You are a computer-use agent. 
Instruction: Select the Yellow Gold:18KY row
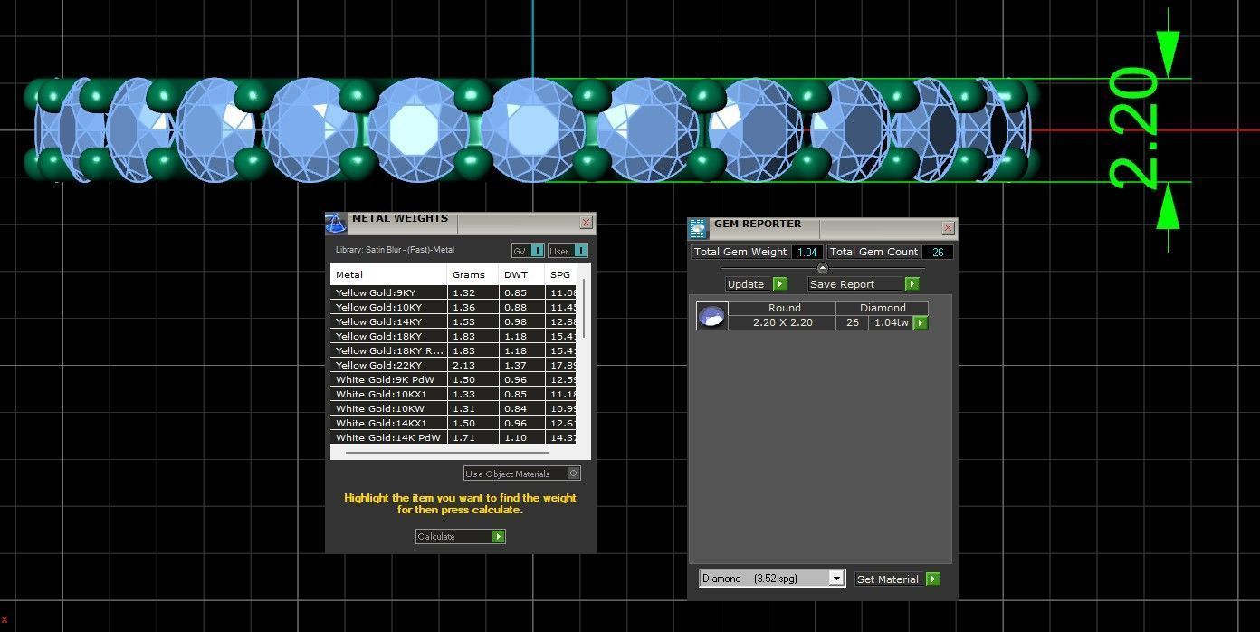click(453, 336)
